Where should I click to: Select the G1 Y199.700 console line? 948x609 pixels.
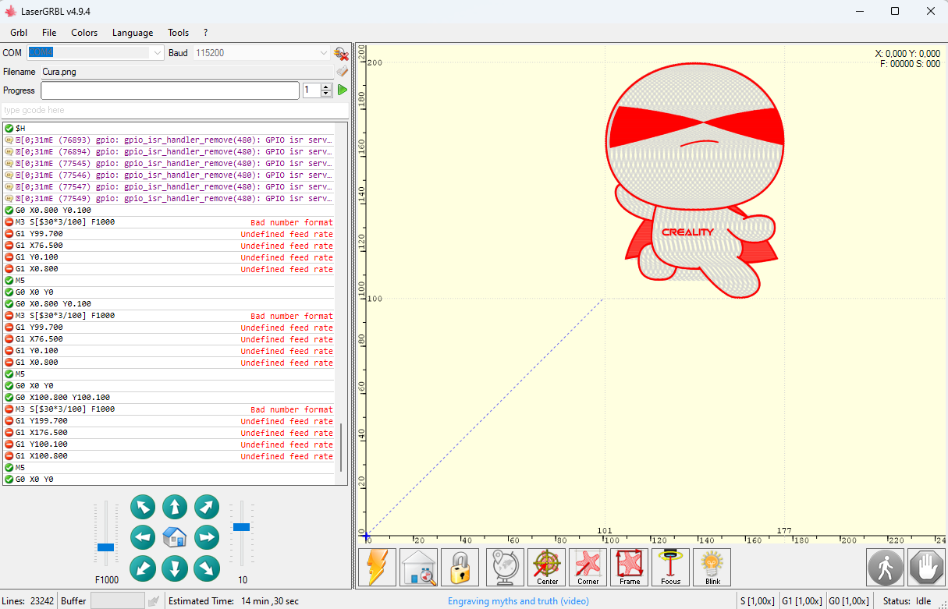tap(169, 421)
